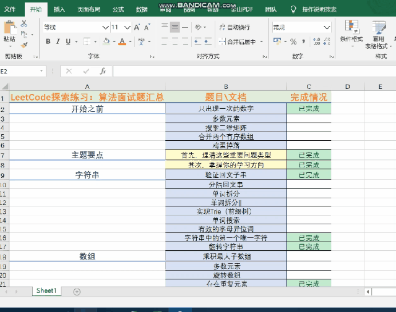Viewport: 396px width, 312px height.
Task: Center text horizontally
Action: pyautogui.click(x=174, y=41)
